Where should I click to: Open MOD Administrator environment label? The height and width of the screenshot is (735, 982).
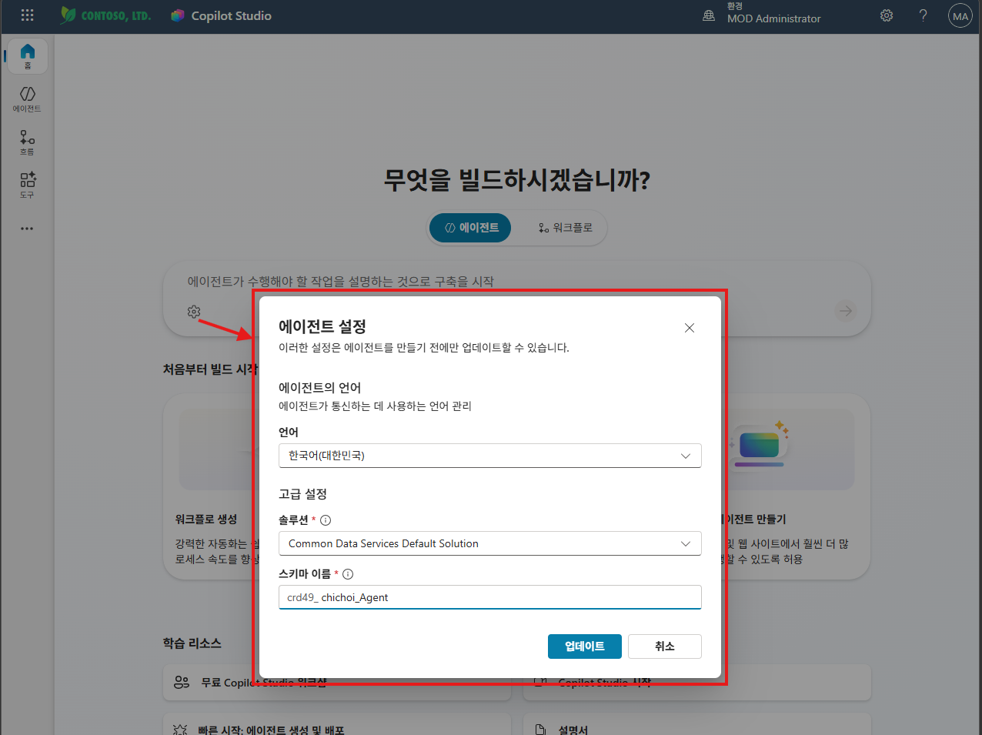(773, 18)
